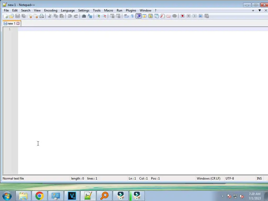Start macro recording with the red record icon
Viewport: 268px width, 201px height.
click(x=182, y=16)
